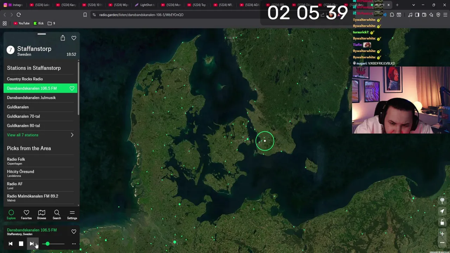This screenshot has width=450, height=253.
Task: View site information for radio.garden
Action: (x=94, y=15)
